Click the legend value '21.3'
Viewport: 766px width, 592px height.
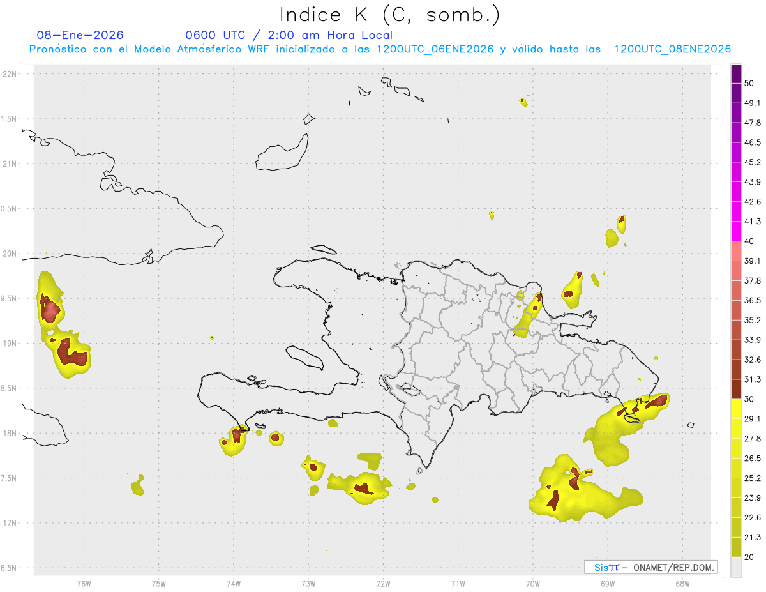coord(753,537)
